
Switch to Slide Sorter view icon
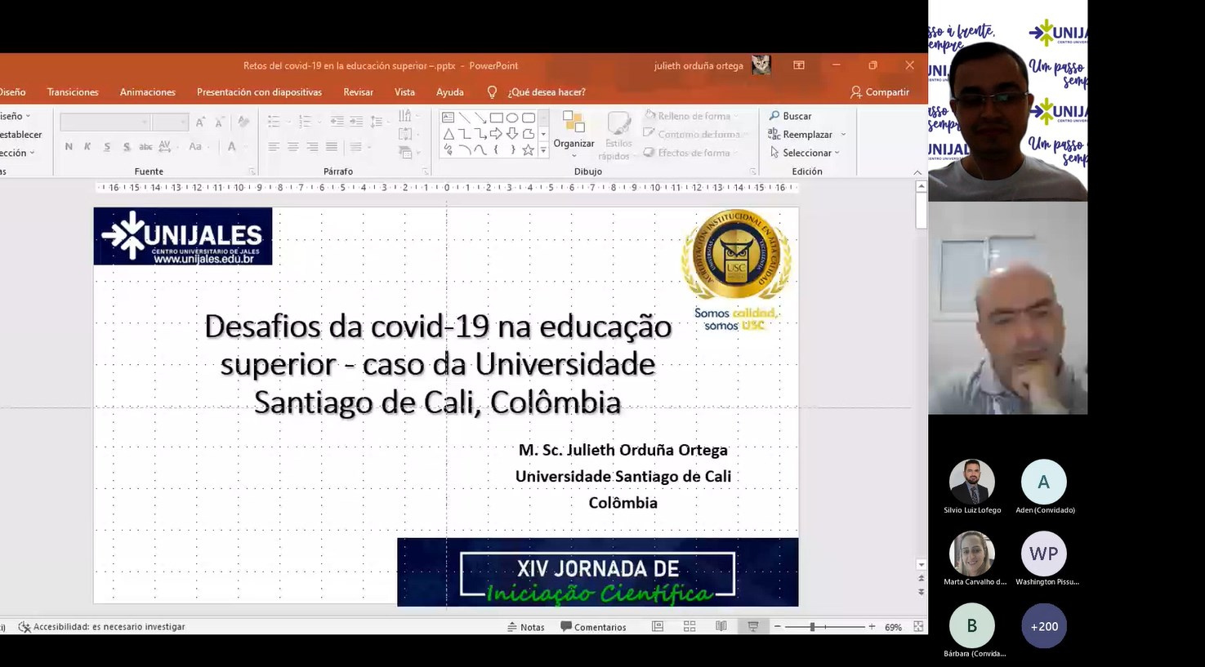690,626
